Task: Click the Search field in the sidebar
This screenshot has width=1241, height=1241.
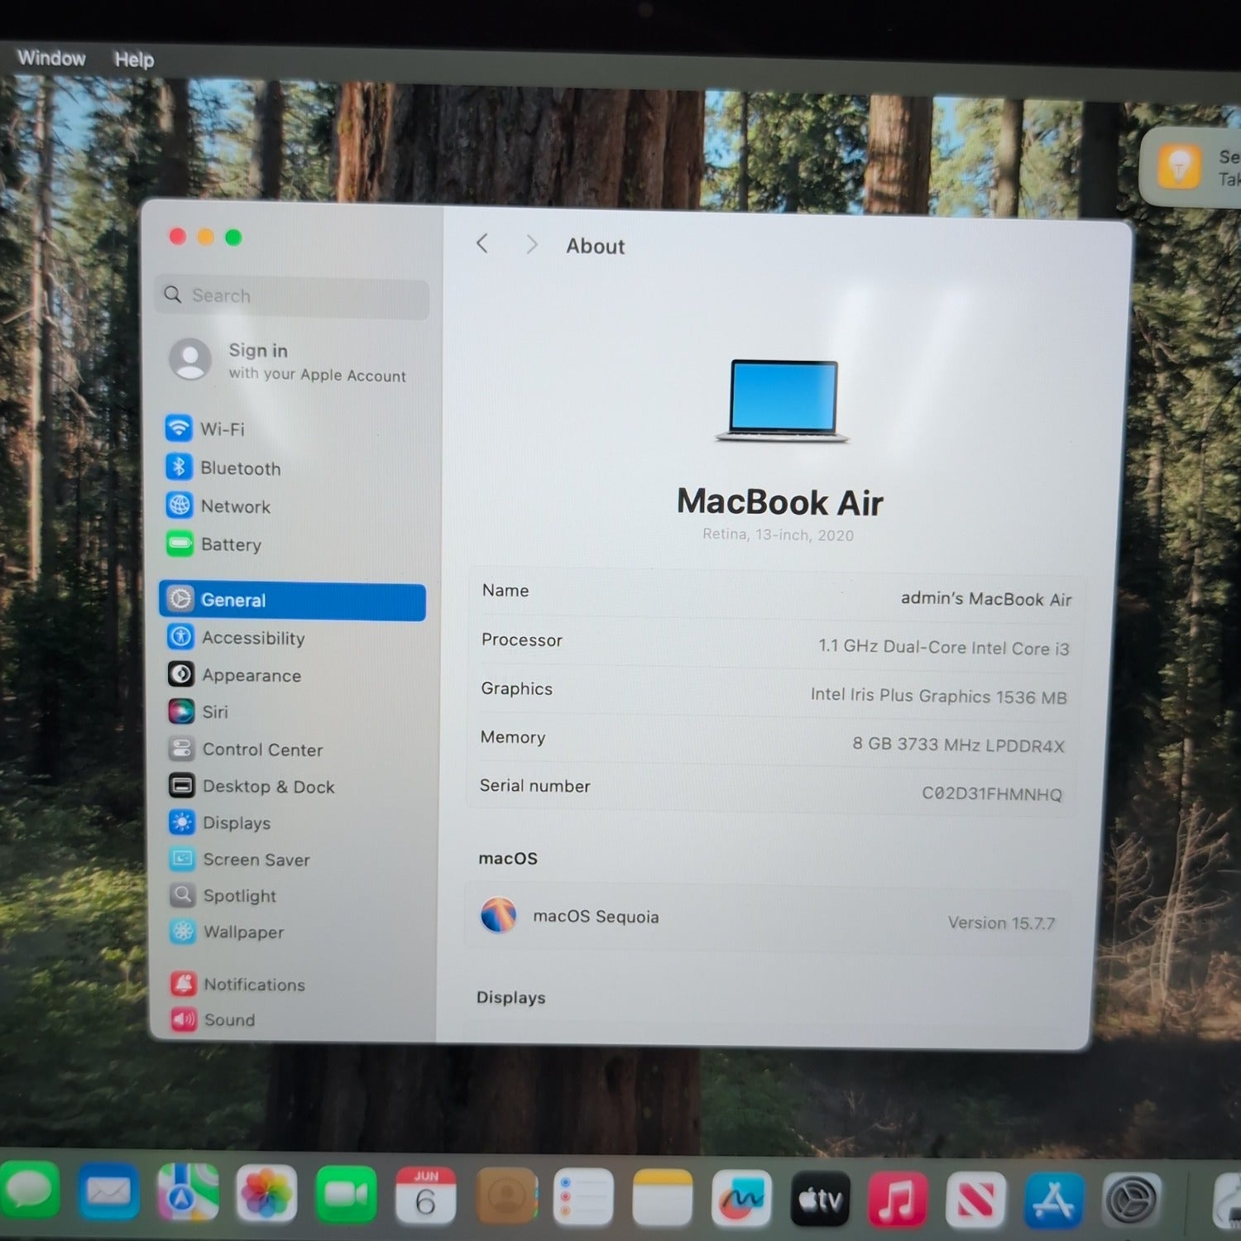Action: click(292, 296)
